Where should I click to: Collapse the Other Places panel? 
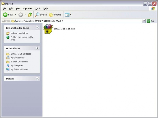tap(37, 48)
